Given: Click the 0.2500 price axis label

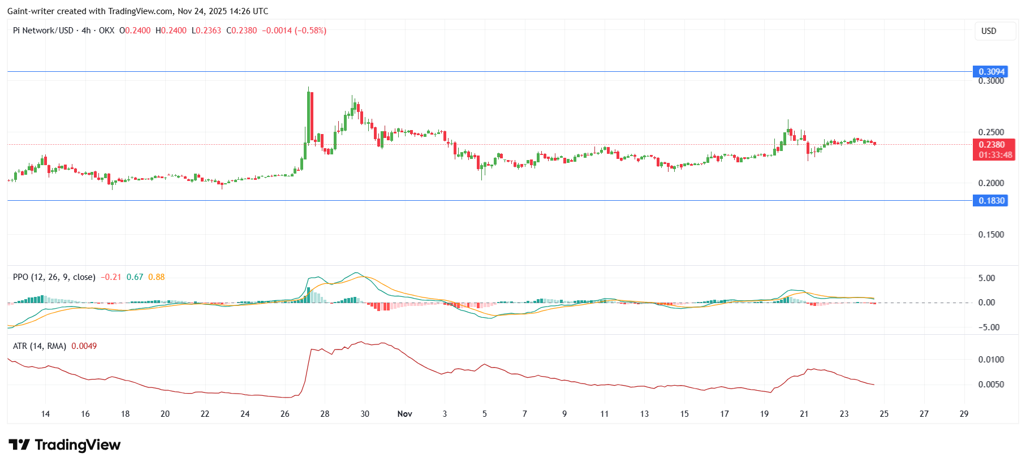Looking at the screenshot, I should [x=991, y=132].
